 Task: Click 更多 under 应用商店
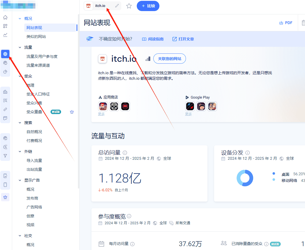101,114
